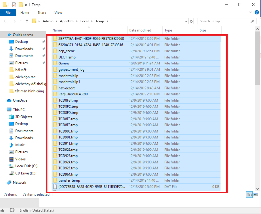Open pinned Documents under Quick access
The height and width of the screenshot is (214, 261).
pyautogui.click(x=24, y=56)
